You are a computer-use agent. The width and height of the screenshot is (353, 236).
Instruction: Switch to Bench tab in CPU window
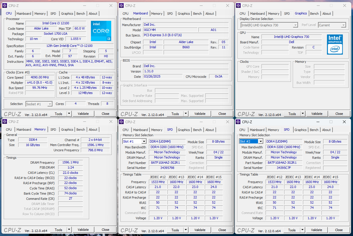[81, 14]
